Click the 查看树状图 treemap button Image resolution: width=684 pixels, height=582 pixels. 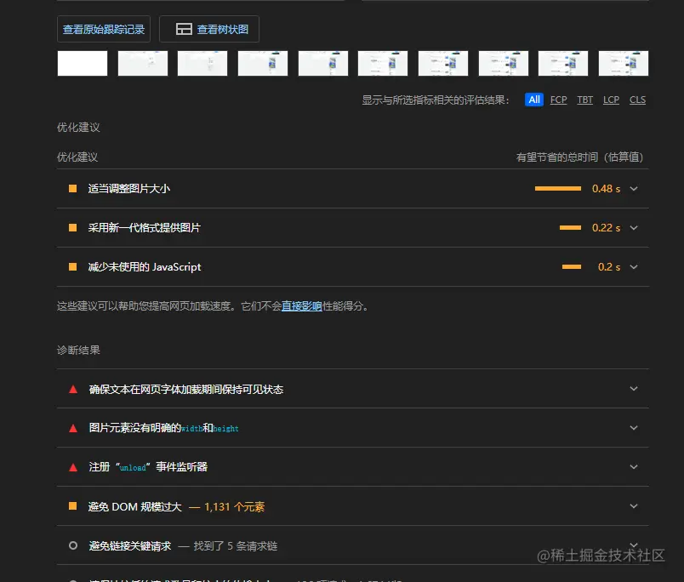209,29
